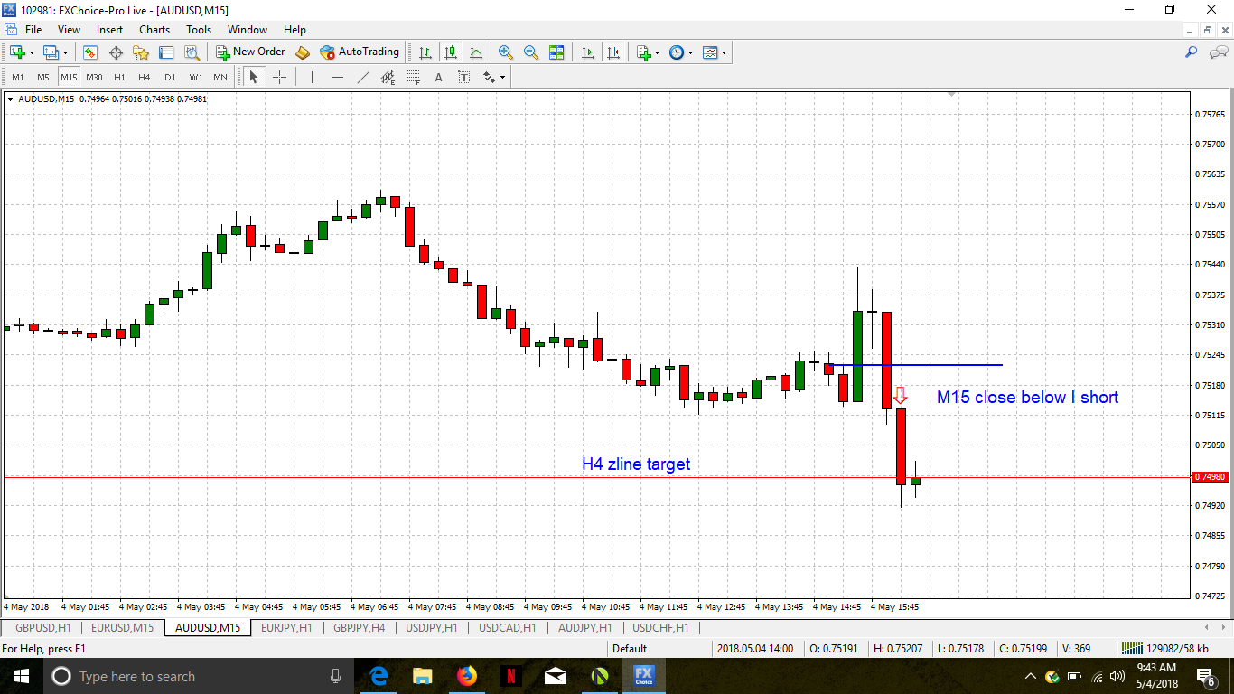Open Firefox from the taskbar

(466, 676)
